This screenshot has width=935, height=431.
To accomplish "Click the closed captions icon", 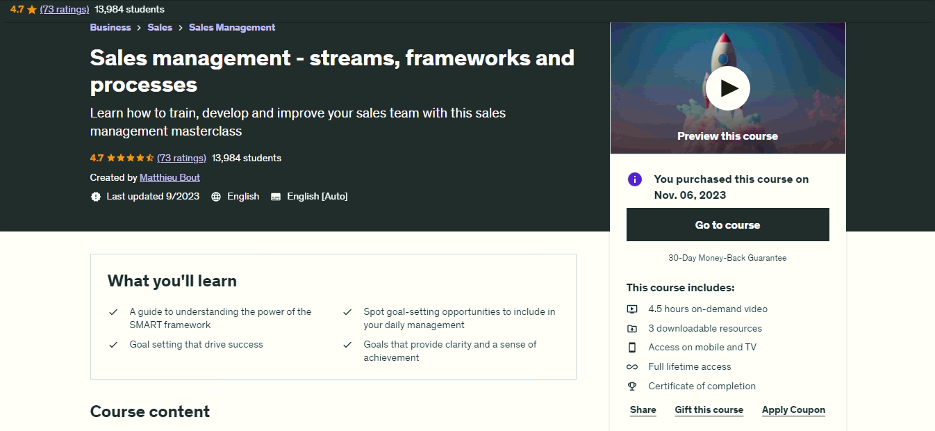I will (276, 197).
